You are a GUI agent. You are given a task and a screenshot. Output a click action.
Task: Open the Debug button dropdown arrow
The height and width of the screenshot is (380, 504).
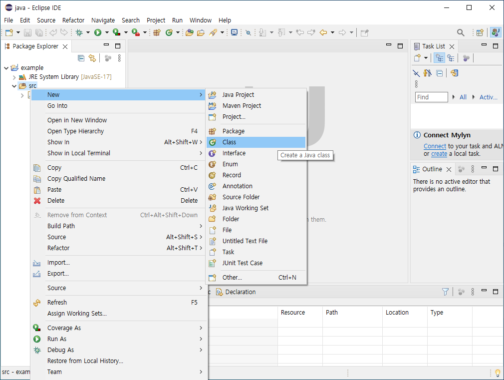[88, 32]
